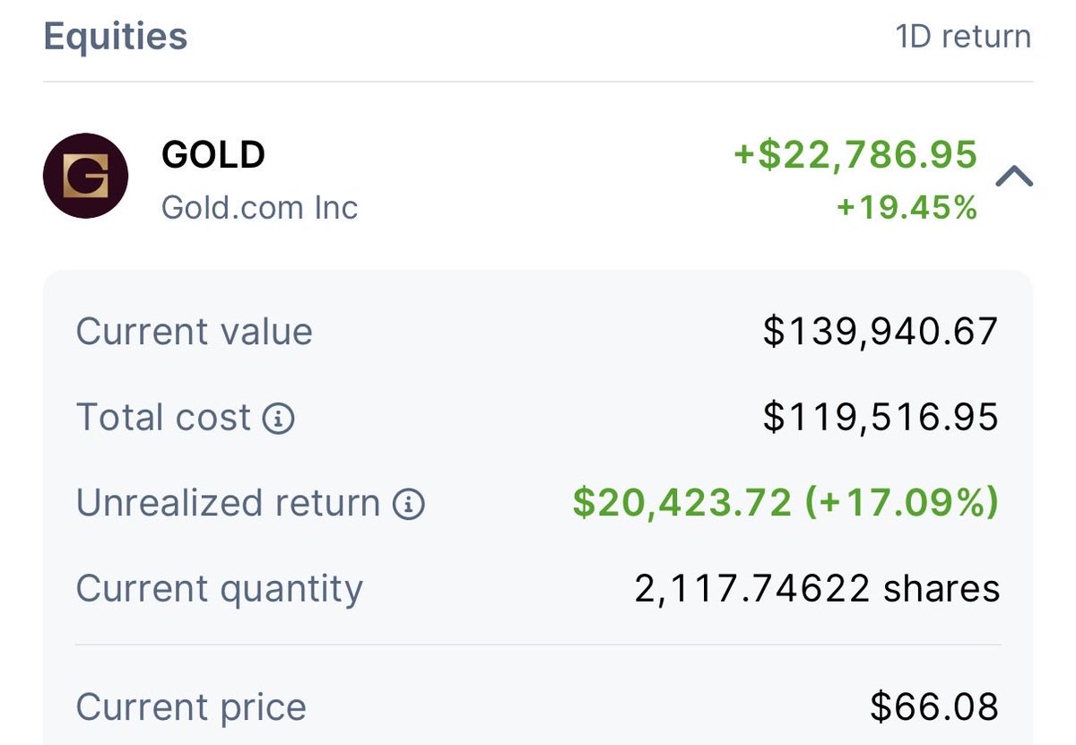Open the Unrealized return info icon
The width and height of the screenshot is (1076, 745).
[409, 505]
